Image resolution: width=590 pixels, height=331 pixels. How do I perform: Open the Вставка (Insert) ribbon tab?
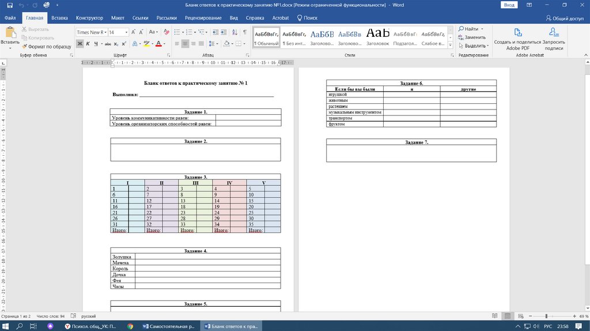coord(59,18)
